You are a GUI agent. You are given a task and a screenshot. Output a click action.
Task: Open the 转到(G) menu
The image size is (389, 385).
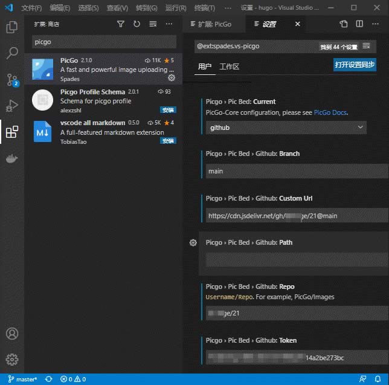(x=146, y=8)
